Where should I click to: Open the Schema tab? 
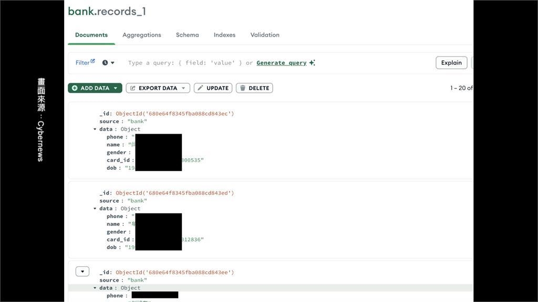click(x=187, y=35)
